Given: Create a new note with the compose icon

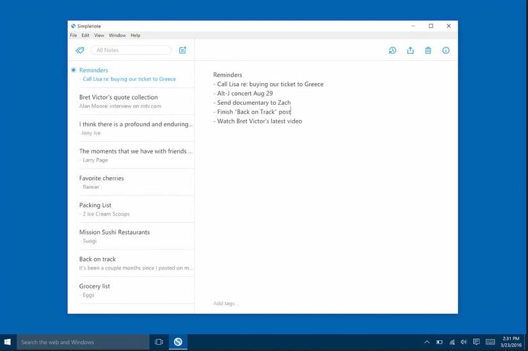Looking at the screenshot, I should coord(182,50).
